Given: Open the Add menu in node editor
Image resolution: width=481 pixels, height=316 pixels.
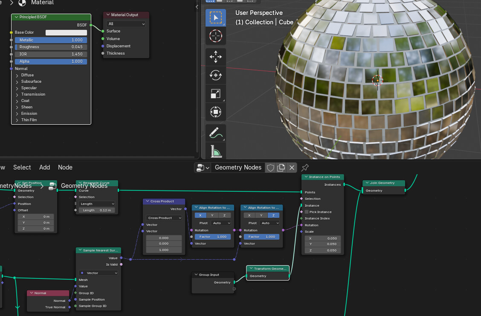Looking at the screenshot, I should pyautogui.click(x=44, y=167).
